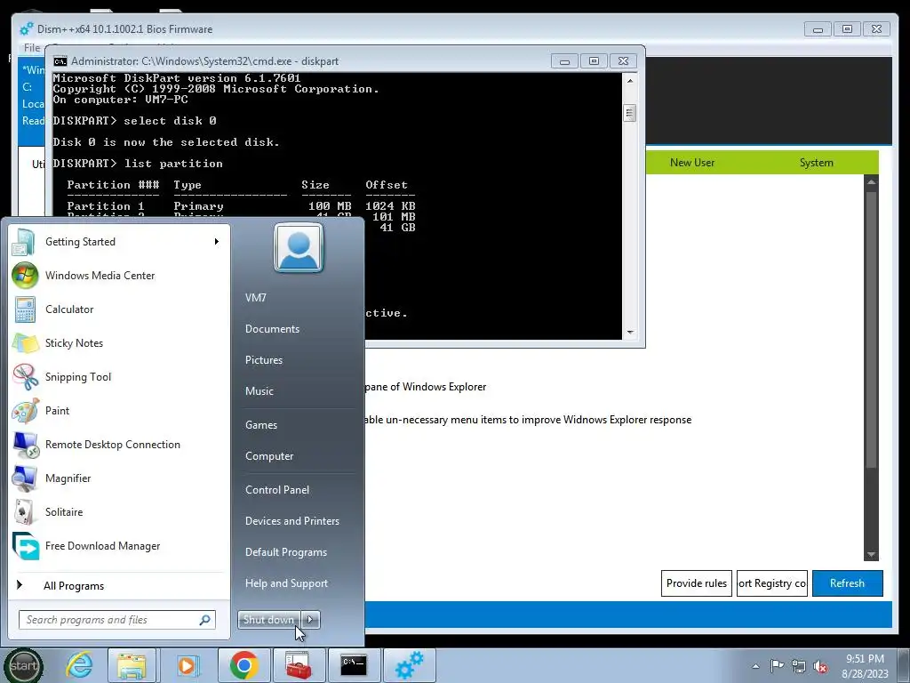910x683 pixels.
Task: Click the Export Registry button in Dism++
Action: [772, 583]
